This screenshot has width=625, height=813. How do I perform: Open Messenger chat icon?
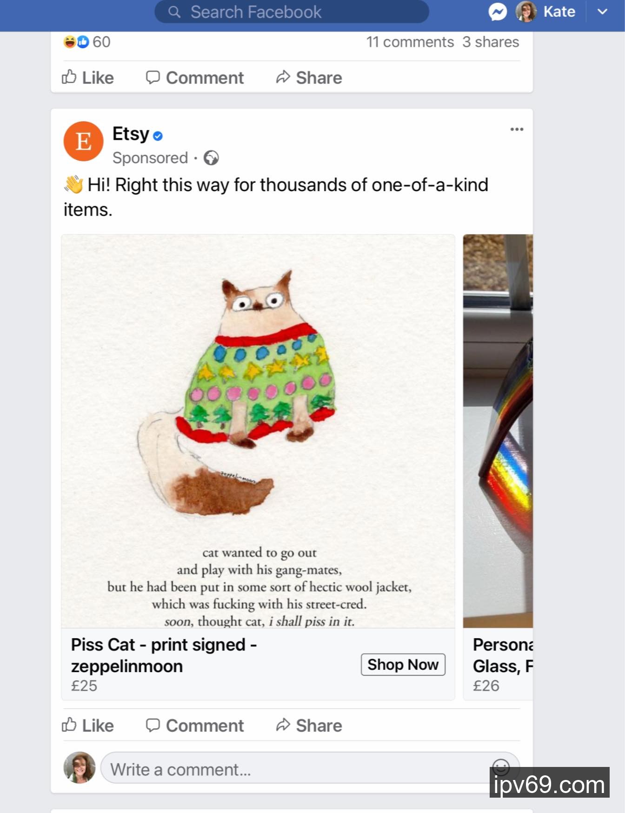point(497,12)
